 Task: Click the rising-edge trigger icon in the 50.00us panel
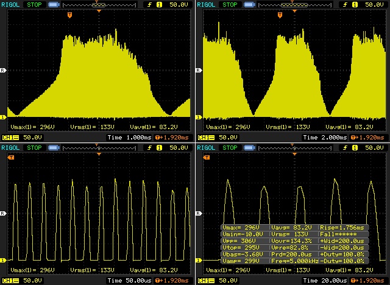pos(149,147)
